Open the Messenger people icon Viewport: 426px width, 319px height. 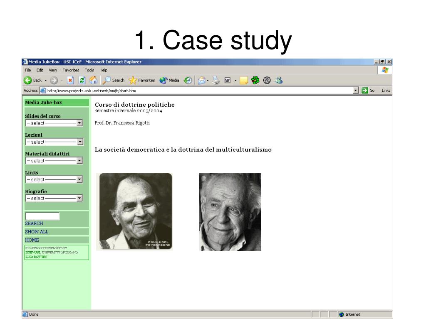point(279,80)
